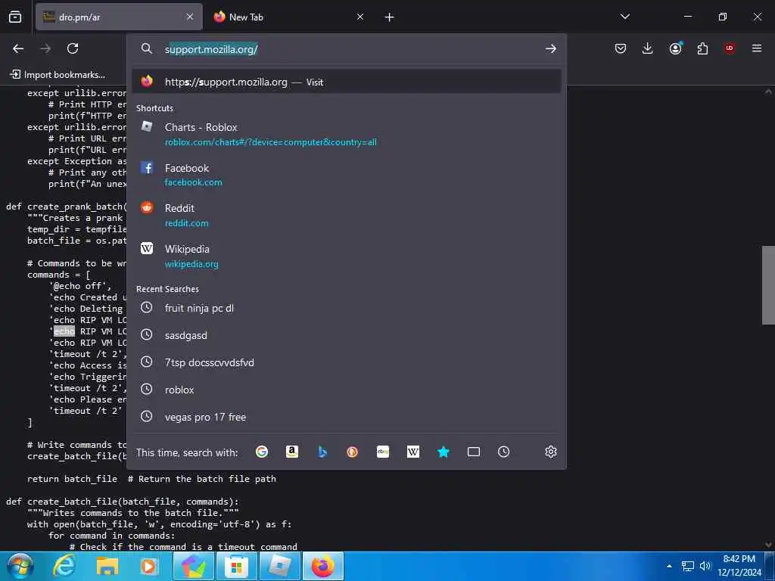775x581 pixels.
Task: Open the Windows Start button
Action: pos(20,566)
